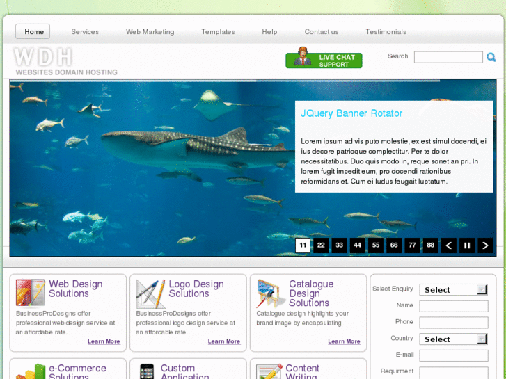
Task: Click the Catalogue Design Solutions heading
Action: (x=311, y=293)
